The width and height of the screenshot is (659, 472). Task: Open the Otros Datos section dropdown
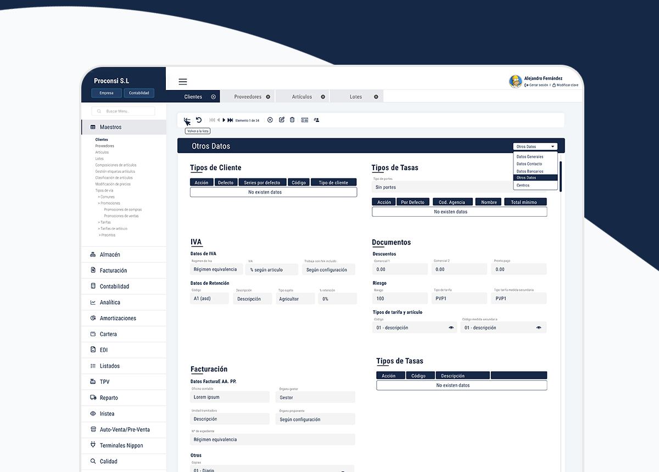(535, 147)
